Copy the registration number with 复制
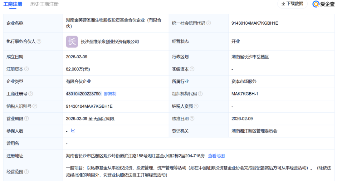Viewport: 337px width, 181px height. click(110, 94)
